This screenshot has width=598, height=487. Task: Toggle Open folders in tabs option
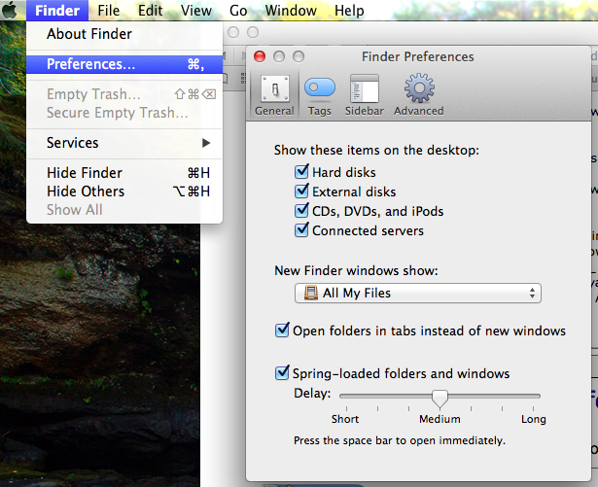coord(282,330)
